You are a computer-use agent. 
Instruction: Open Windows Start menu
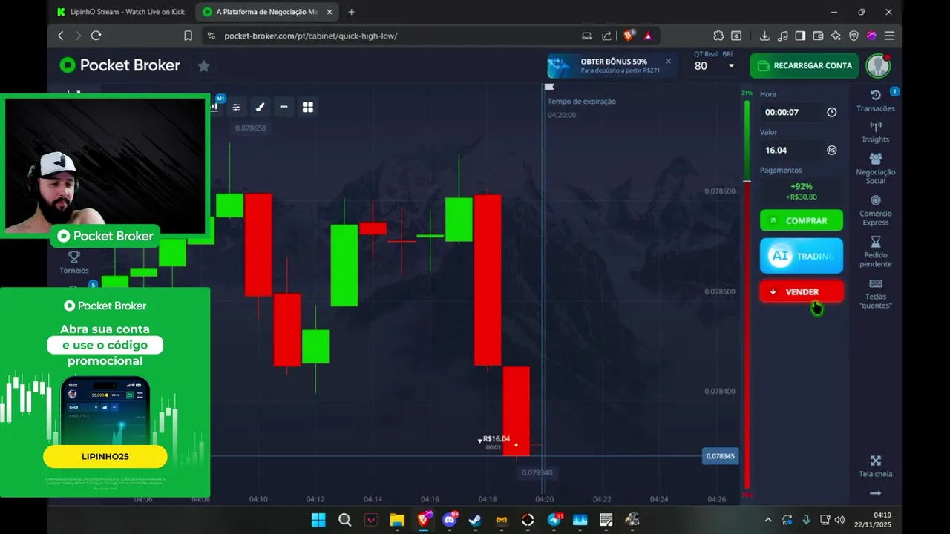318,520
